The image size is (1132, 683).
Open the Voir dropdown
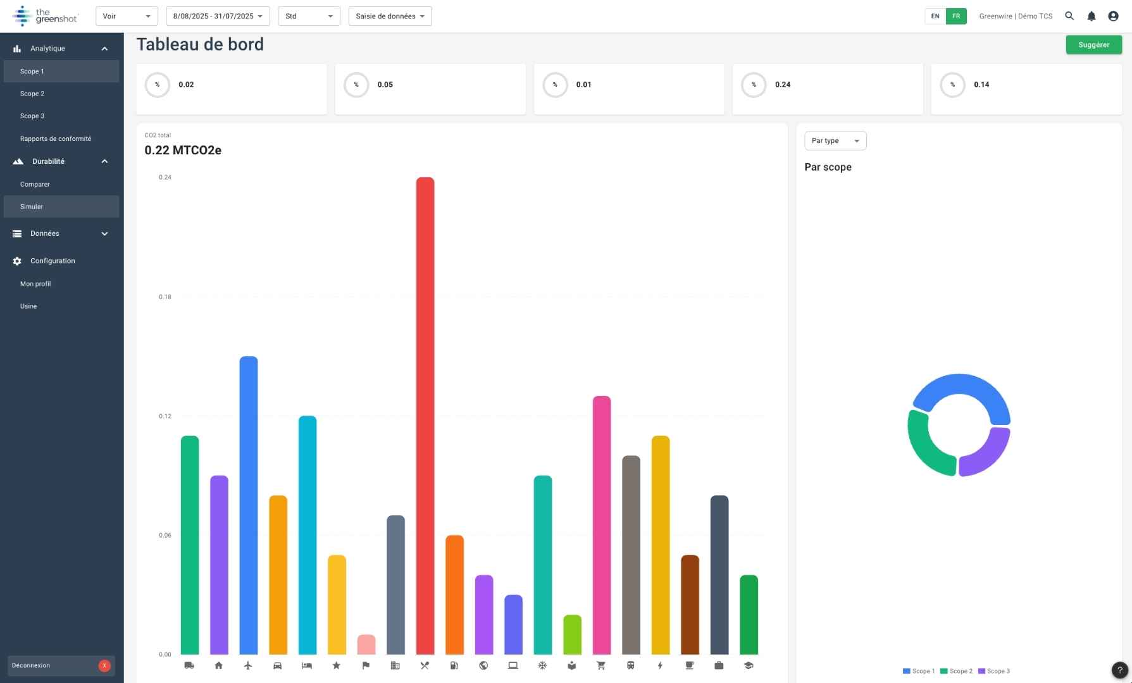pos(127,16)
